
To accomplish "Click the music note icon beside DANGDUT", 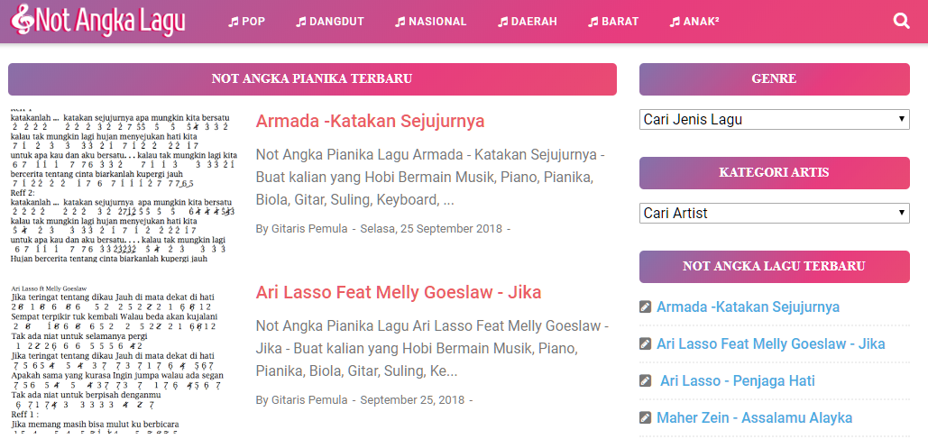I will point(300,22).
